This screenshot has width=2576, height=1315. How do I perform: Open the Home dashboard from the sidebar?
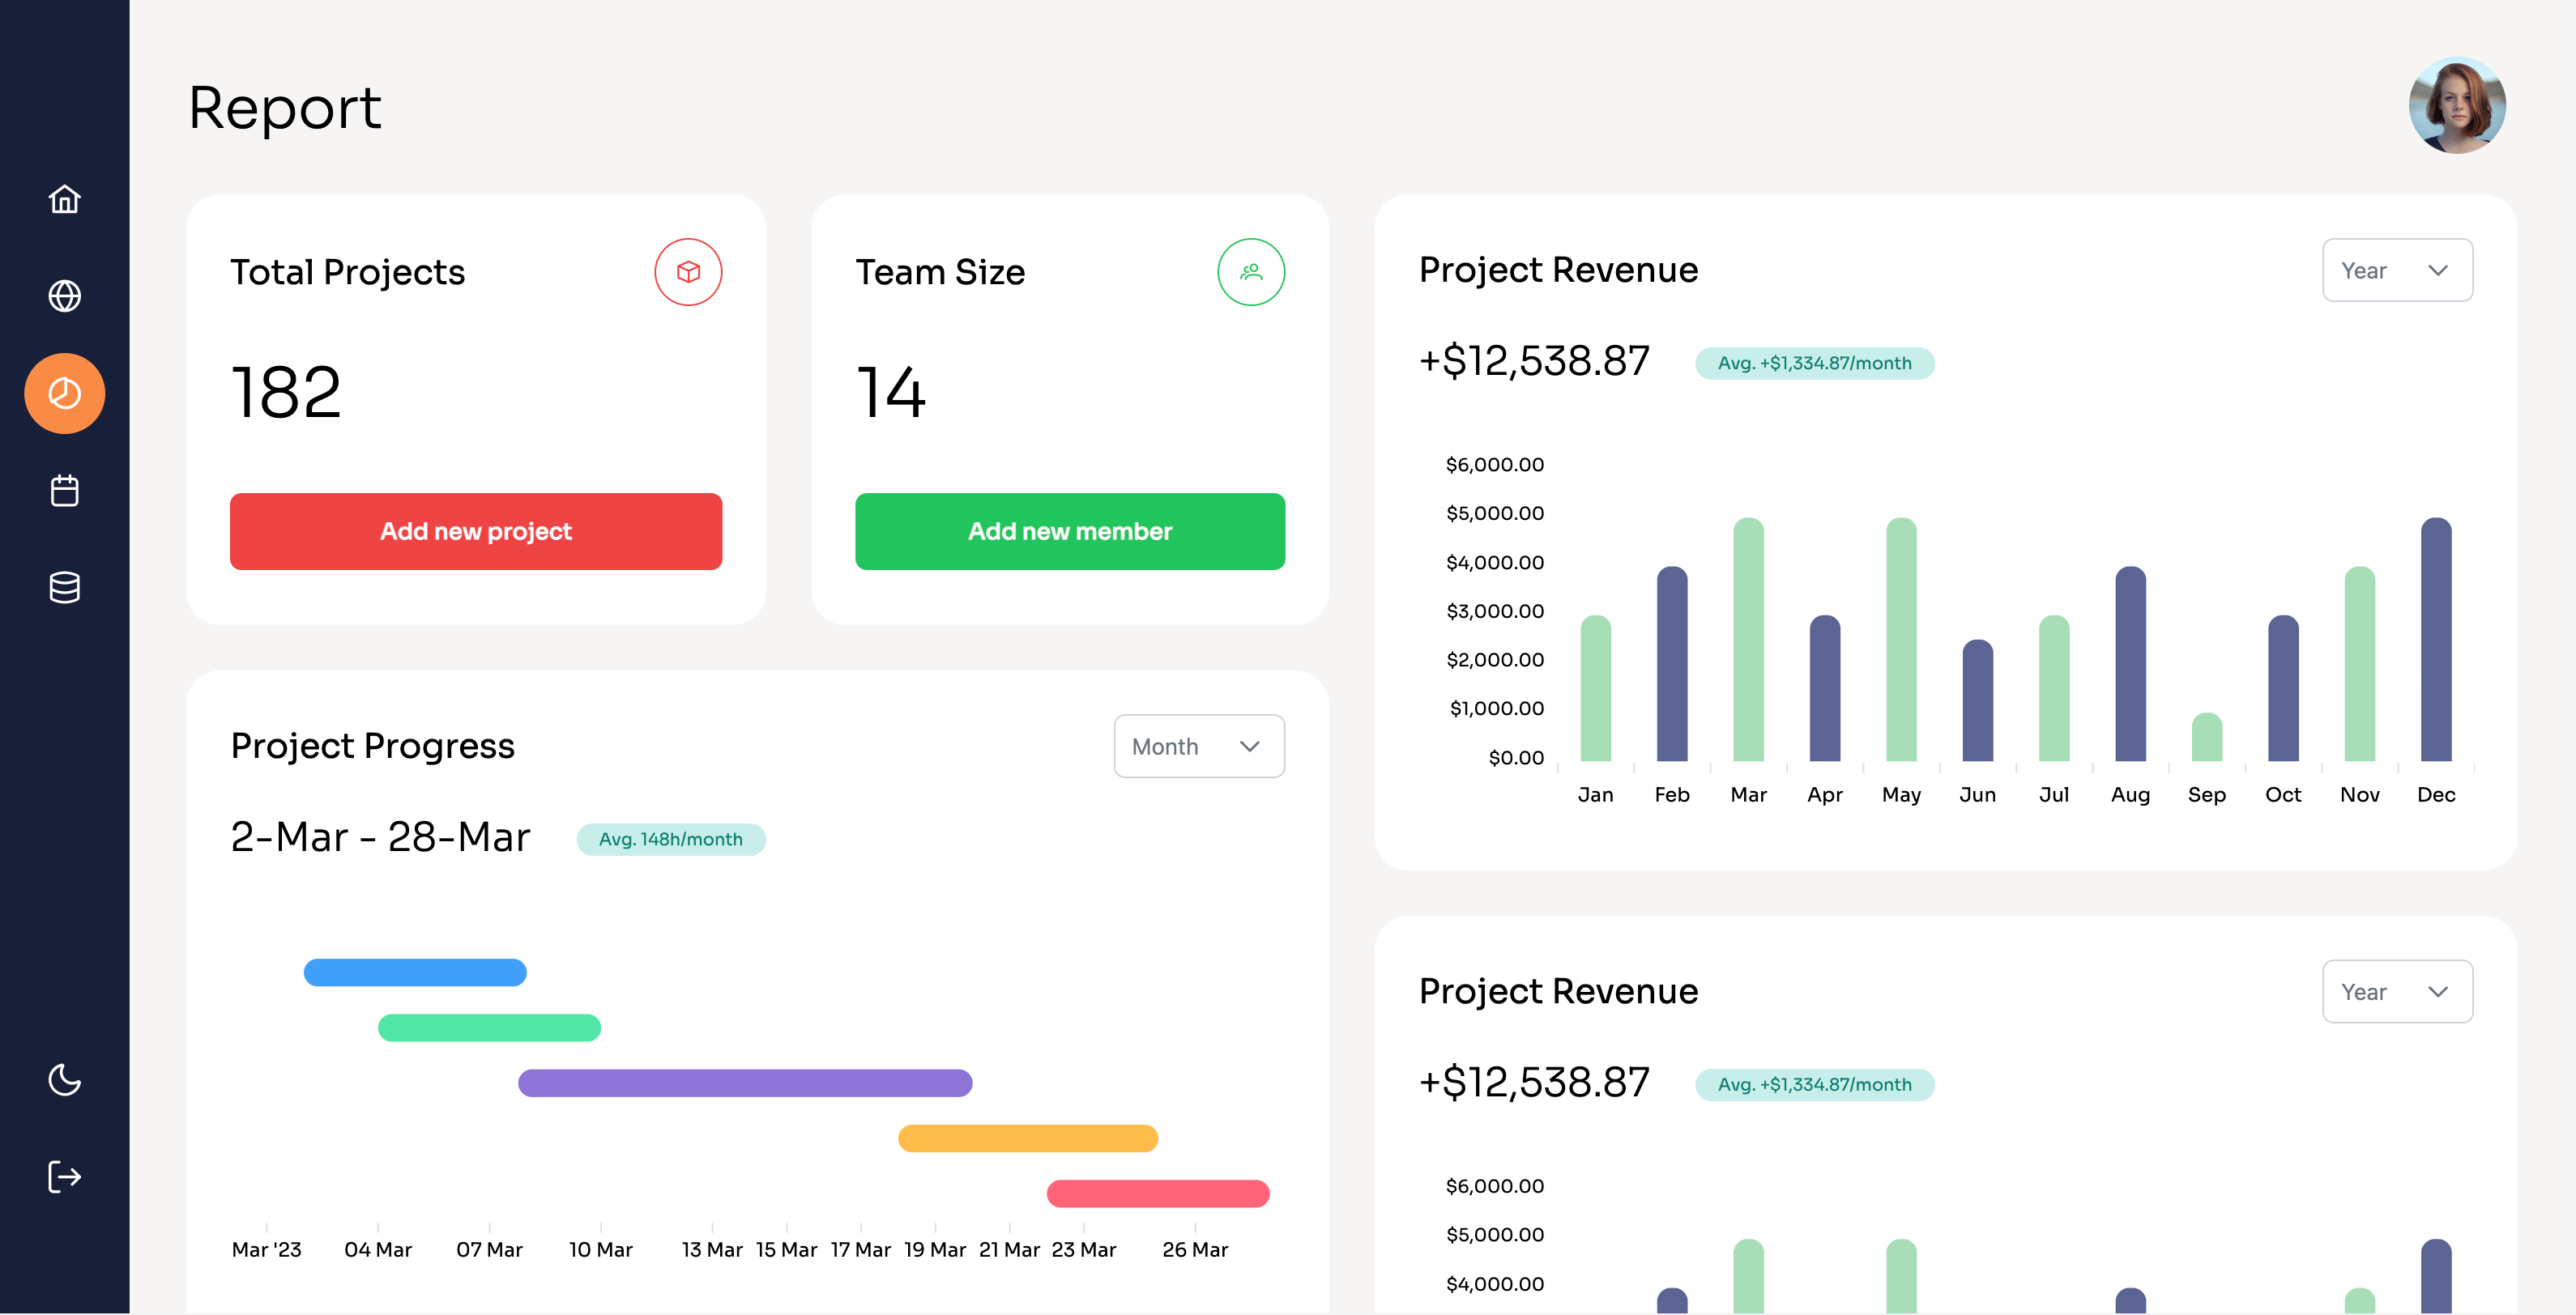click(64, 199)
